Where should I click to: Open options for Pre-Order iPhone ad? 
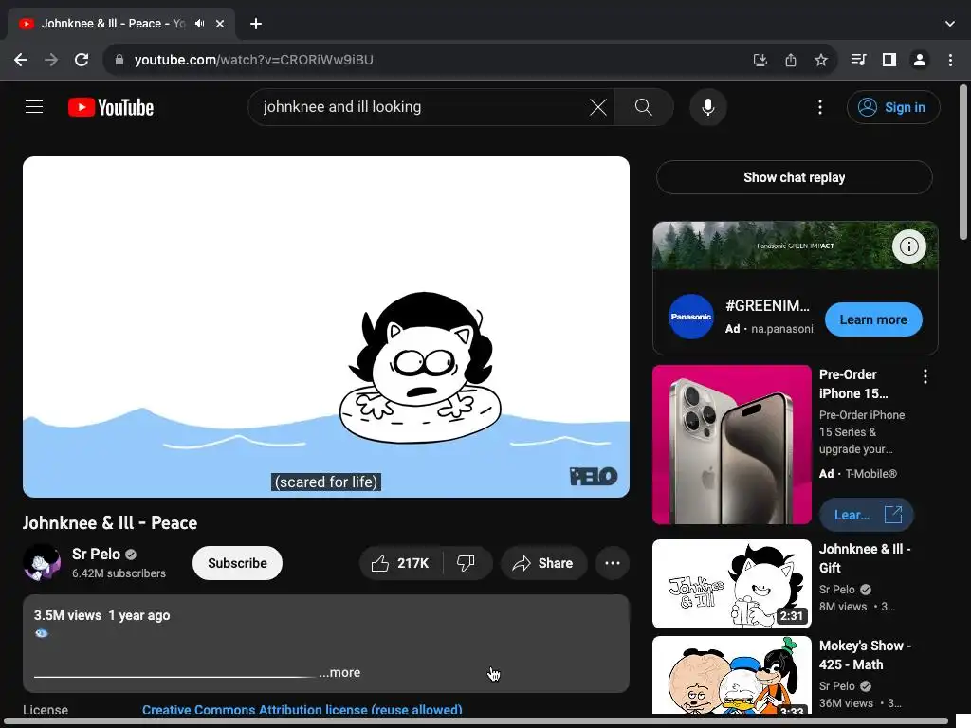pos(925,376)
